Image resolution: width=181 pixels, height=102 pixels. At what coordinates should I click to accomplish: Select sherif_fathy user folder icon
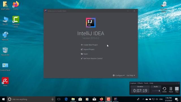pyautogui.click(x=5, y=5)
